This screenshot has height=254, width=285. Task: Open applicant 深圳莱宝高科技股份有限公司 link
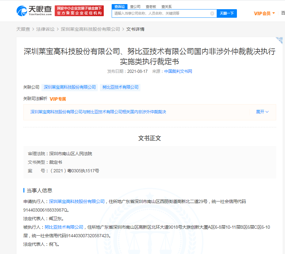point(77,202)
